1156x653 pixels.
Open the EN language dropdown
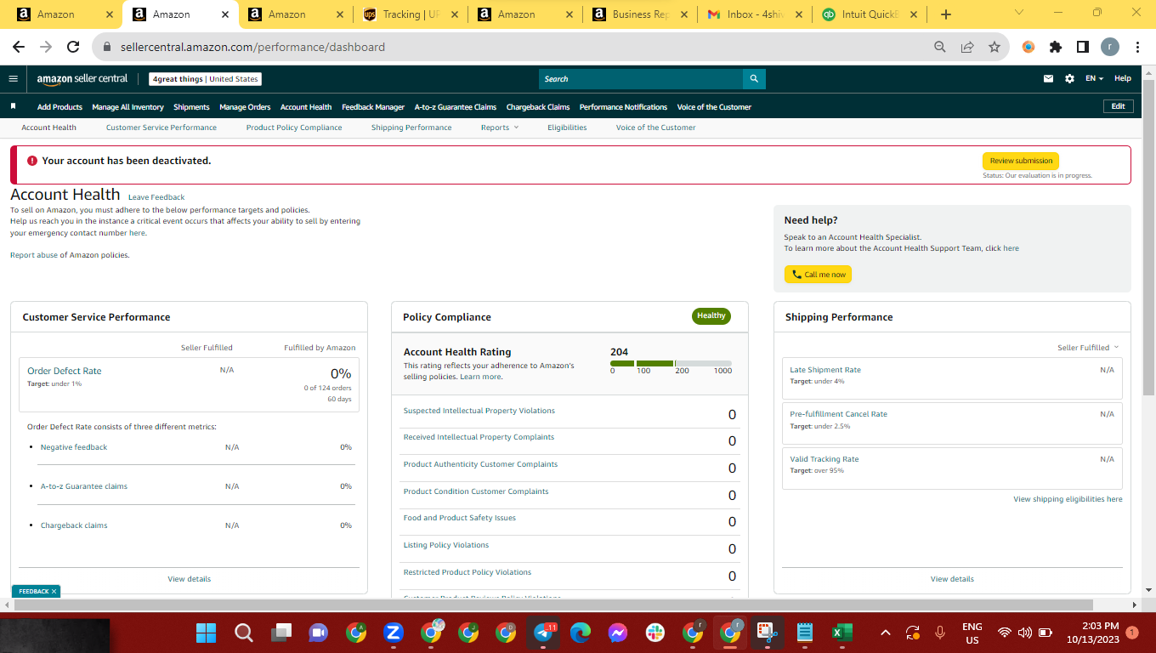click(1094, 79)
